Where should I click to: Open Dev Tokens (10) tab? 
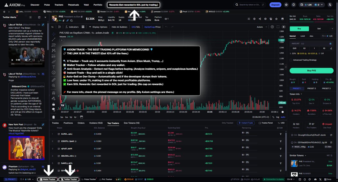[132, 123]
